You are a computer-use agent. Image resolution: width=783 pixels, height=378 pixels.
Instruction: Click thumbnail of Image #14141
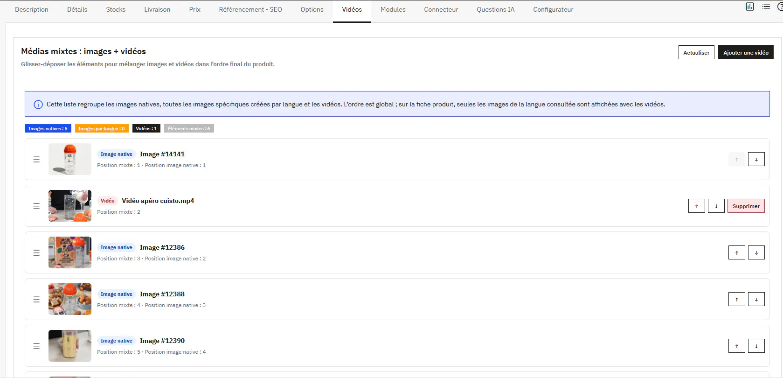click(70, 159)
